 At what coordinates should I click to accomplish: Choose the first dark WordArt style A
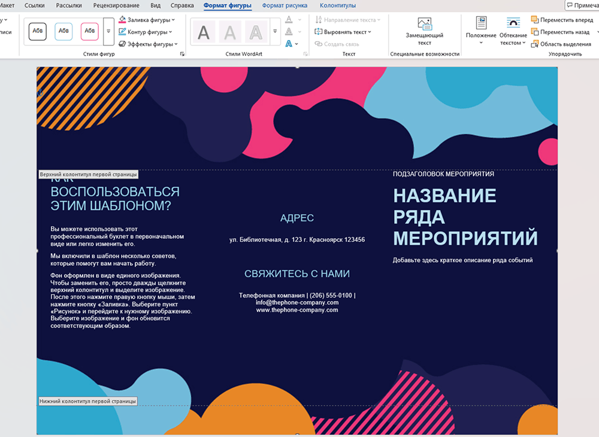pyautogui.click(x=204, y=32)
